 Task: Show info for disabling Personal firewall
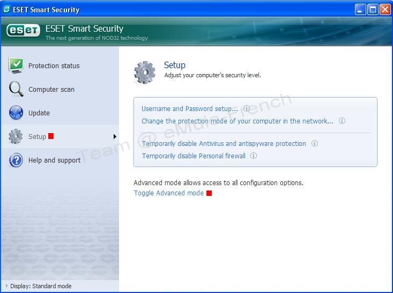click(254, 156)
